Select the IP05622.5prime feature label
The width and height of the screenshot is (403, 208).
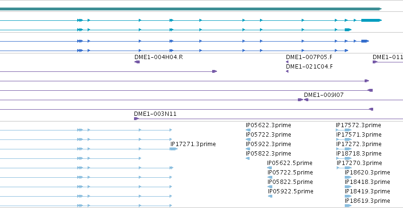[290, 163]
